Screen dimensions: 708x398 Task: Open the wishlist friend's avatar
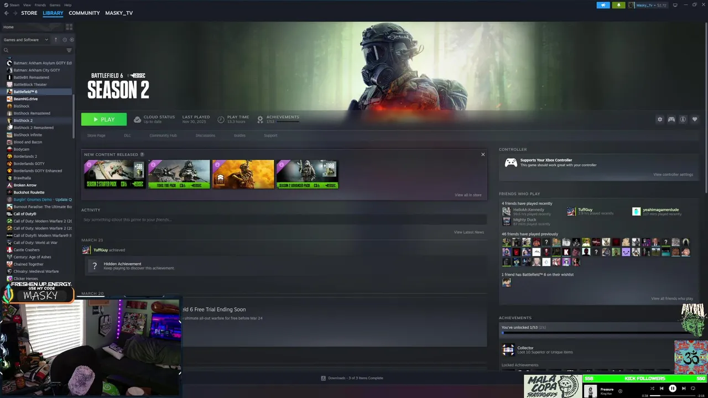[x=506, y=282]
